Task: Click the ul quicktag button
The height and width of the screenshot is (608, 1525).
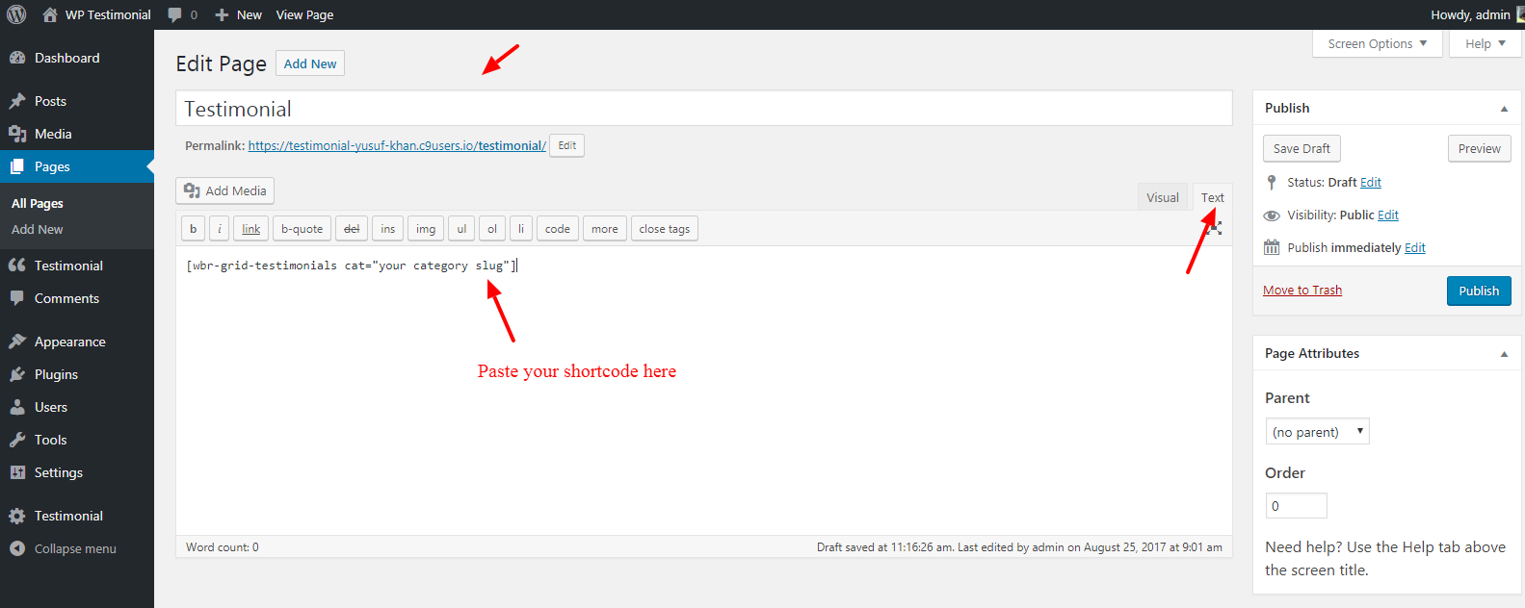Action: (x=461, y=229)
